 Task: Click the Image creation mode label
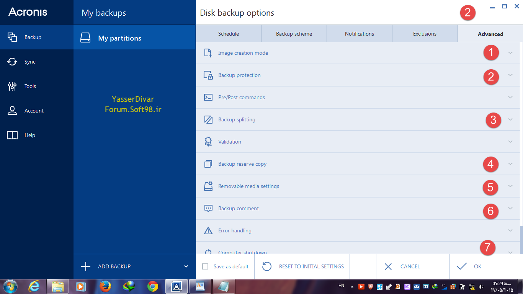(x=243, y=53)
